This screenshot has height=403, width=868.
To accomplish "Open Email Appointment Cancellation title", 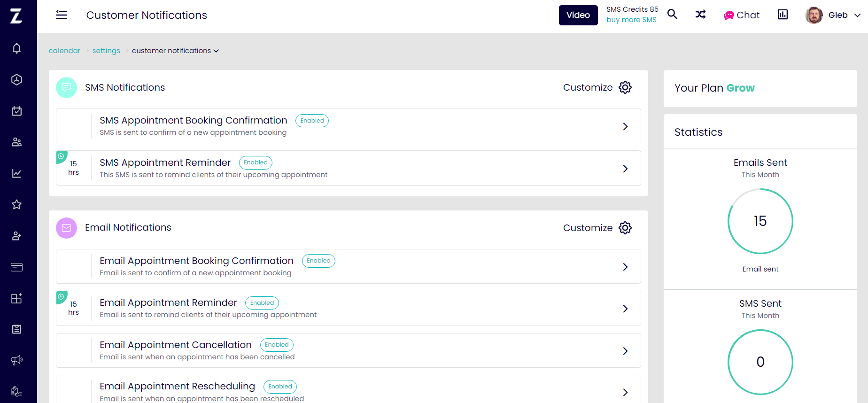I will [x=176, y=345].
